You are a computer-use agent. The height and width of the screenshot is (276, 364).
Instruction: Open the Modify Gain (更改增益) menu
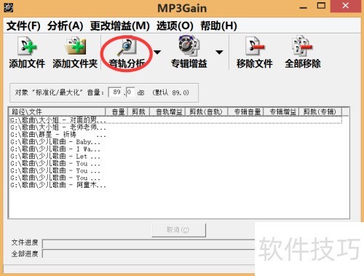coord(120,25)
